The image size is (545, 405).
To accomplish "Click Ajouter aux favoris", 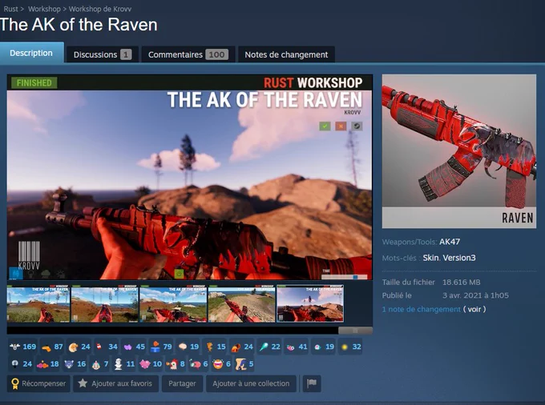I will coord(115,383).
